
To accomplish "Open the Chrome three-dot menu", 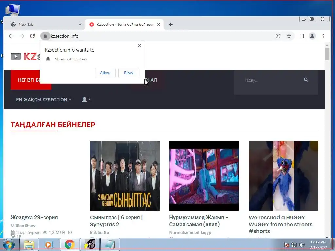I will (323, 36).
